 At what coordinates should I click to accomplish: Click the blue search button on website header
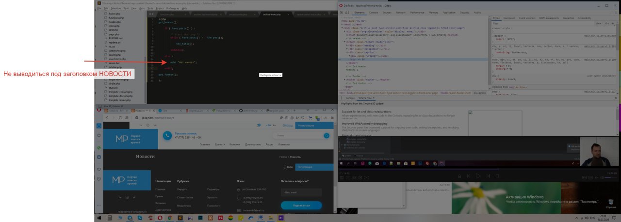coord(327,135)
